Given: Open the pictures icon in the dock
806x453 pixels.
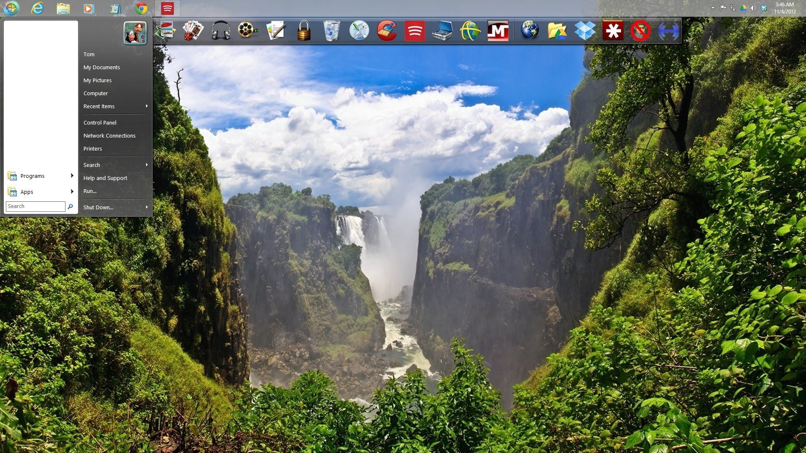Looking at the screenshot, I should tap(165, 31).
